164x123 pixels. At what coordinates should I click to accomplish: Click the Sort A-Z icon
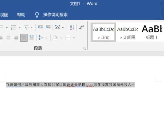(72, 27)
